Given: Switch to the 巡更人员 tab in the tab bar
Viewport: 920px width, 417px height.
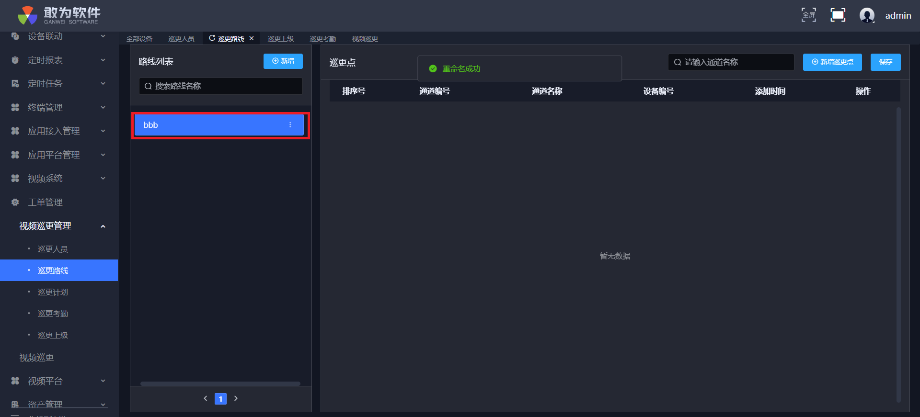Looking at the screenshot, I should (181, 39).
